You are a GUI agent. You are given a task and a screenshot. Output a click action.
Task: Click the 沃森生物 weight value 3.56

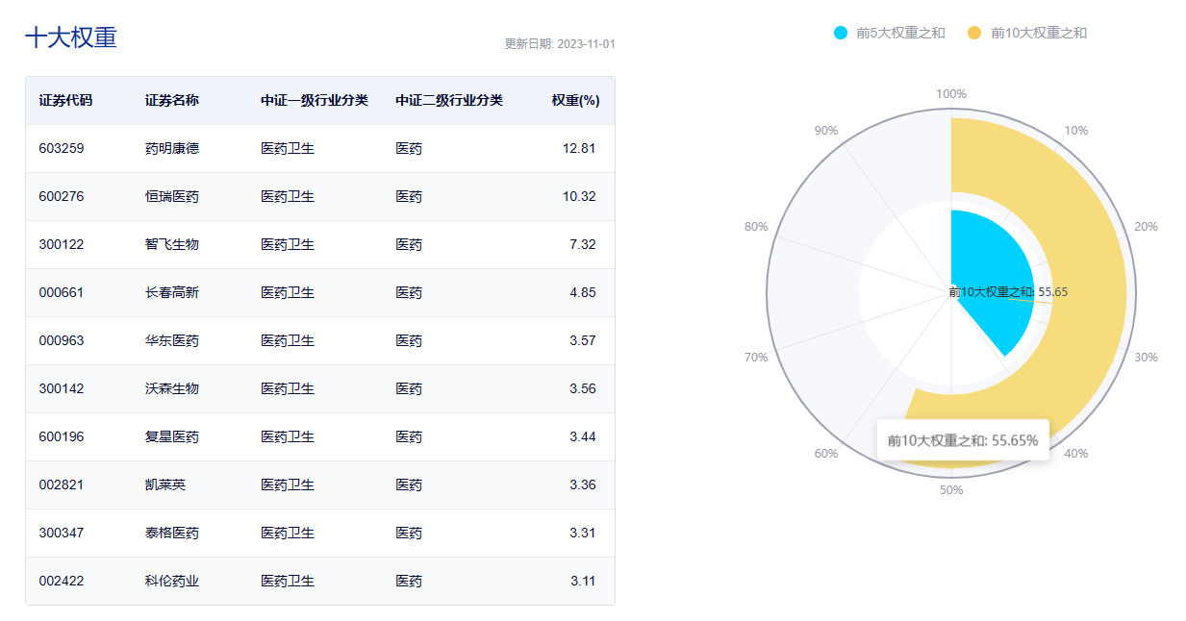tap(582, 388)
